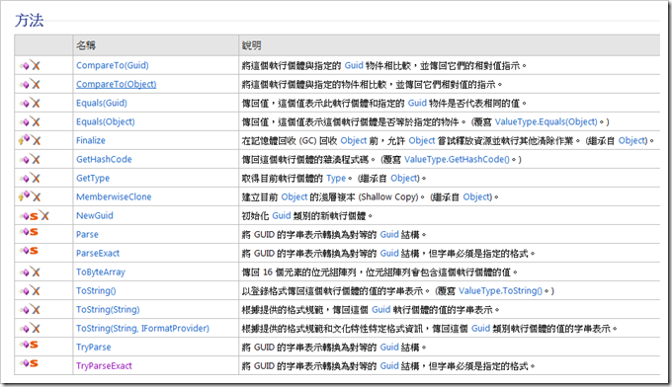Open the NewGuid method link
672x387 pixels.
(x=94, y=216)
